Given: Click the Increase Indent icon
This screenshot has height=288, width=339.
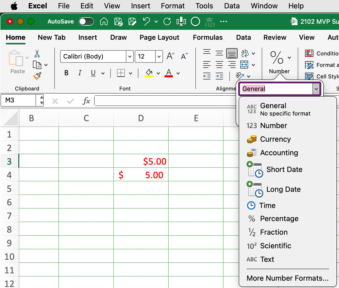Looking at the screenshot, I should point(219,76).
